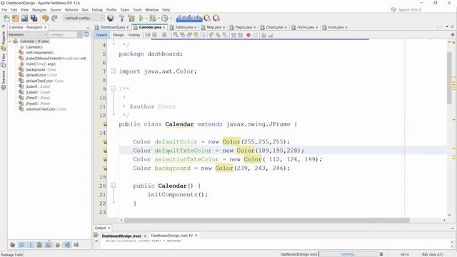Collapse the import statement fold

click(x=113, y=71)
